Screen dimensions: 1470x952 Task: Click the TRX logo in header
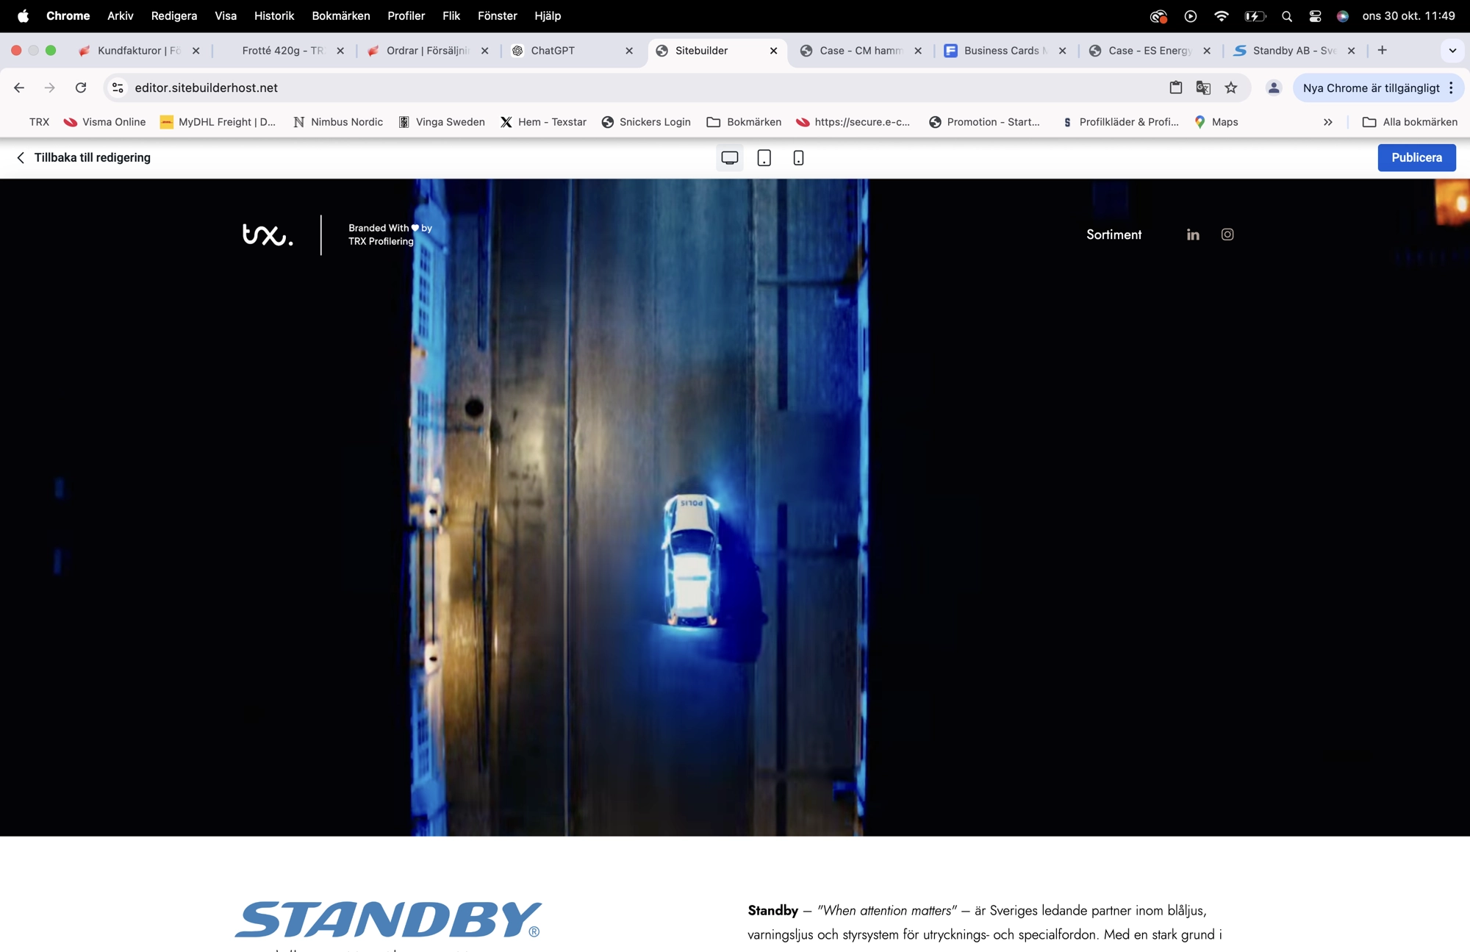268,235
